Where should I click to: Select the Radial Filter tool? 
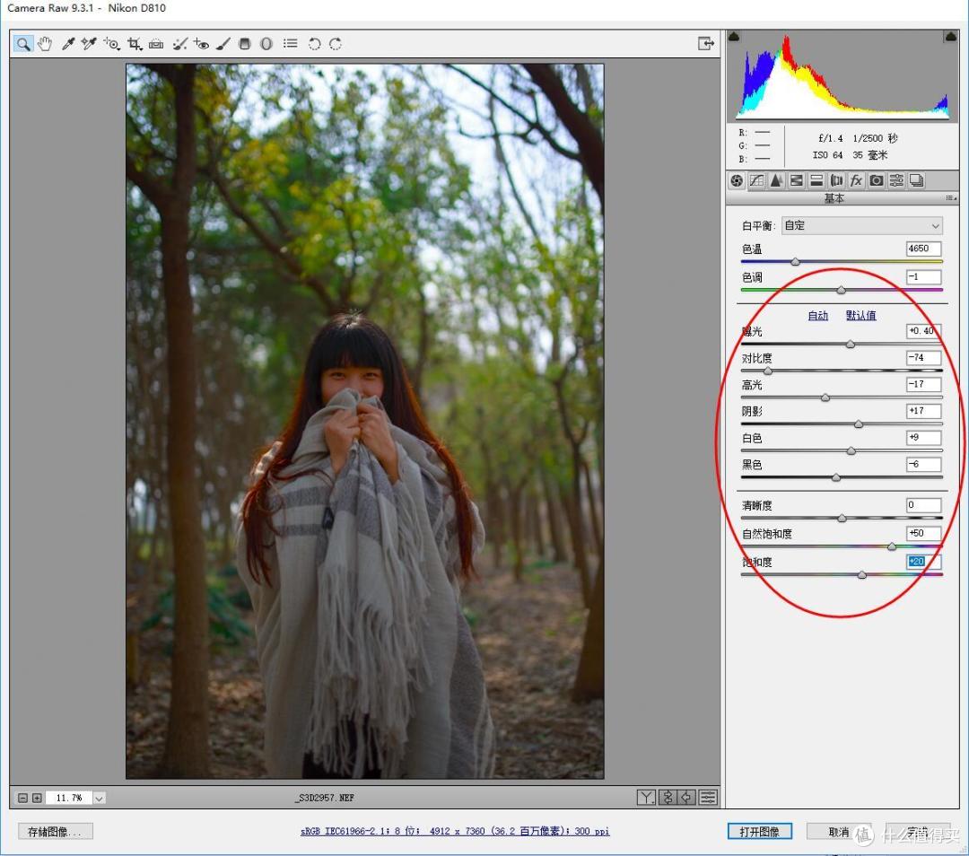coord(266,44)
